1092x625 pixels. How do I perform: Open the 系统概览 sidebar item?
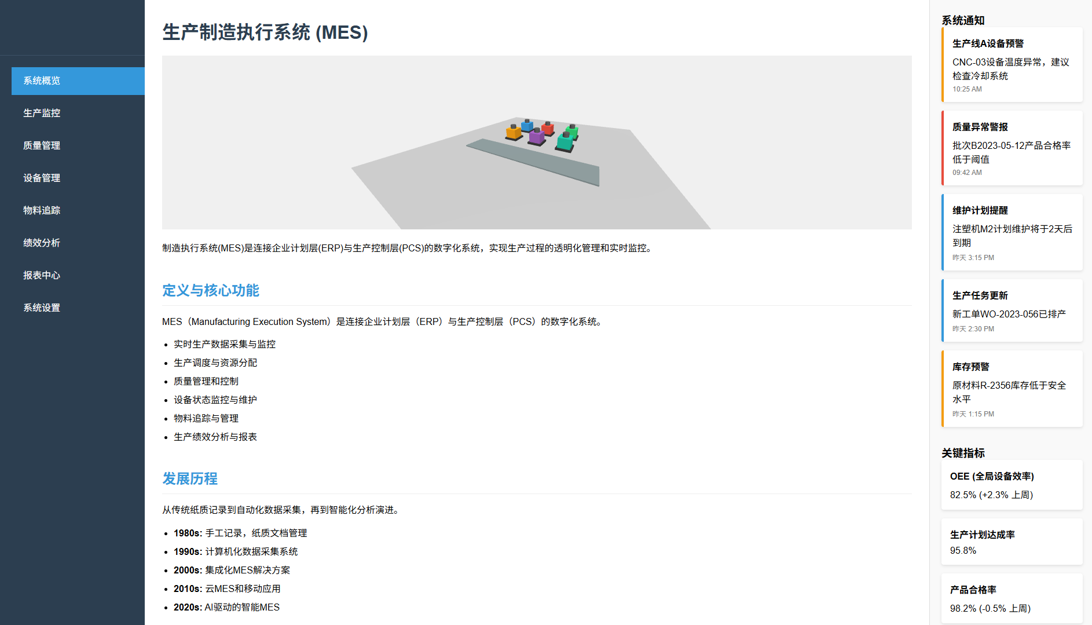click(78, 81)
